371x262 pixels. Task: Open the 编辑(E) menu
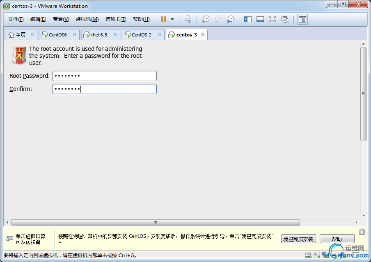click(x=38, y=19)
